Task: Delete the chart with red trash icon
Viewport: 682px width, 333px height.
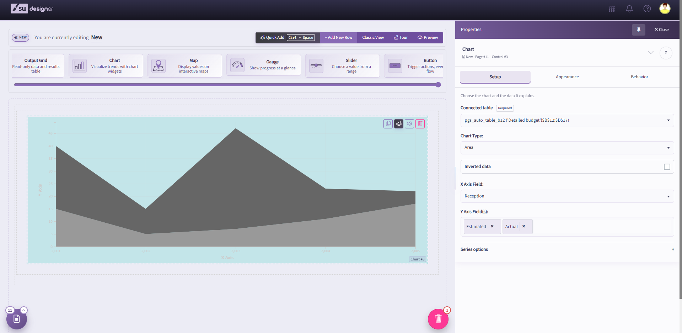Action: [x=420, y=123]
